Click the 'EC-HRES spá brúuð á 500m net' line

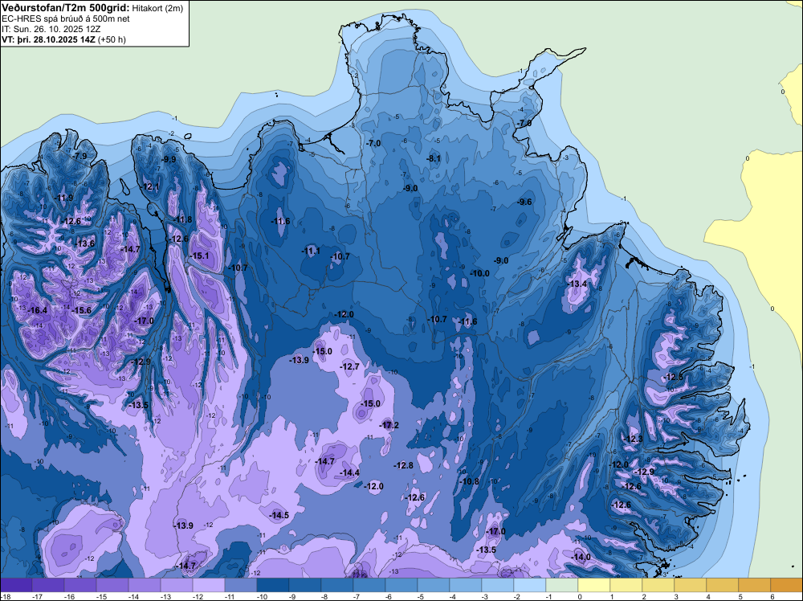pos(65,18)
